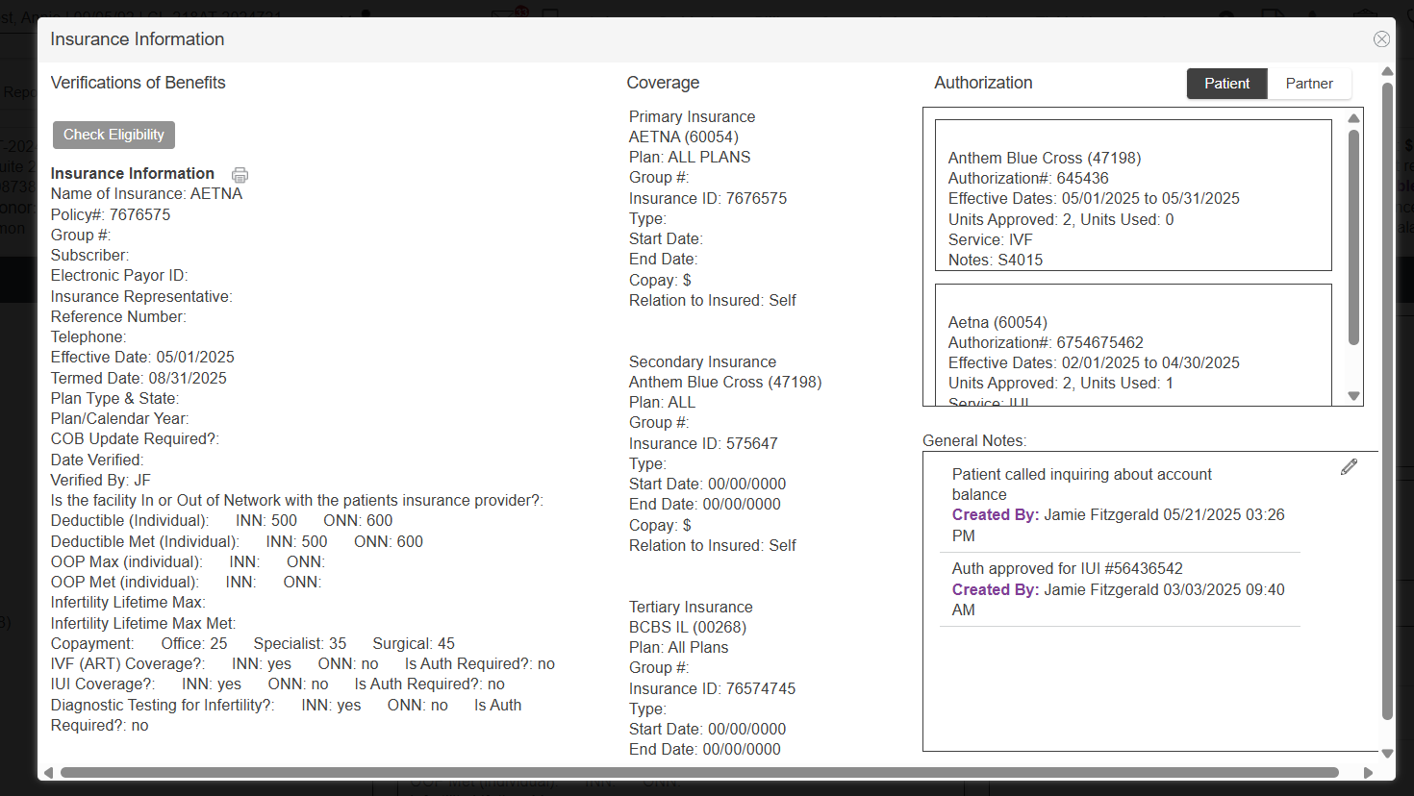1414x796 pixels.
Task: Click 'Insurance ID: 76574745' in Tertiary Insurance
Action: pyautogui.click(x=712, y=688)
